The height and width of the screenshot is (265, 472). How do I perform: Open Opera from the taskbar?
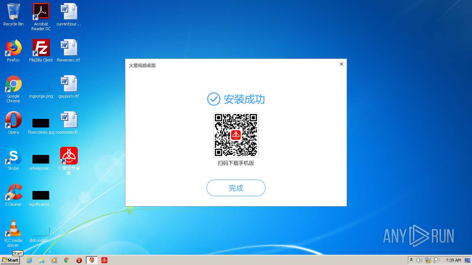(79, 260)
